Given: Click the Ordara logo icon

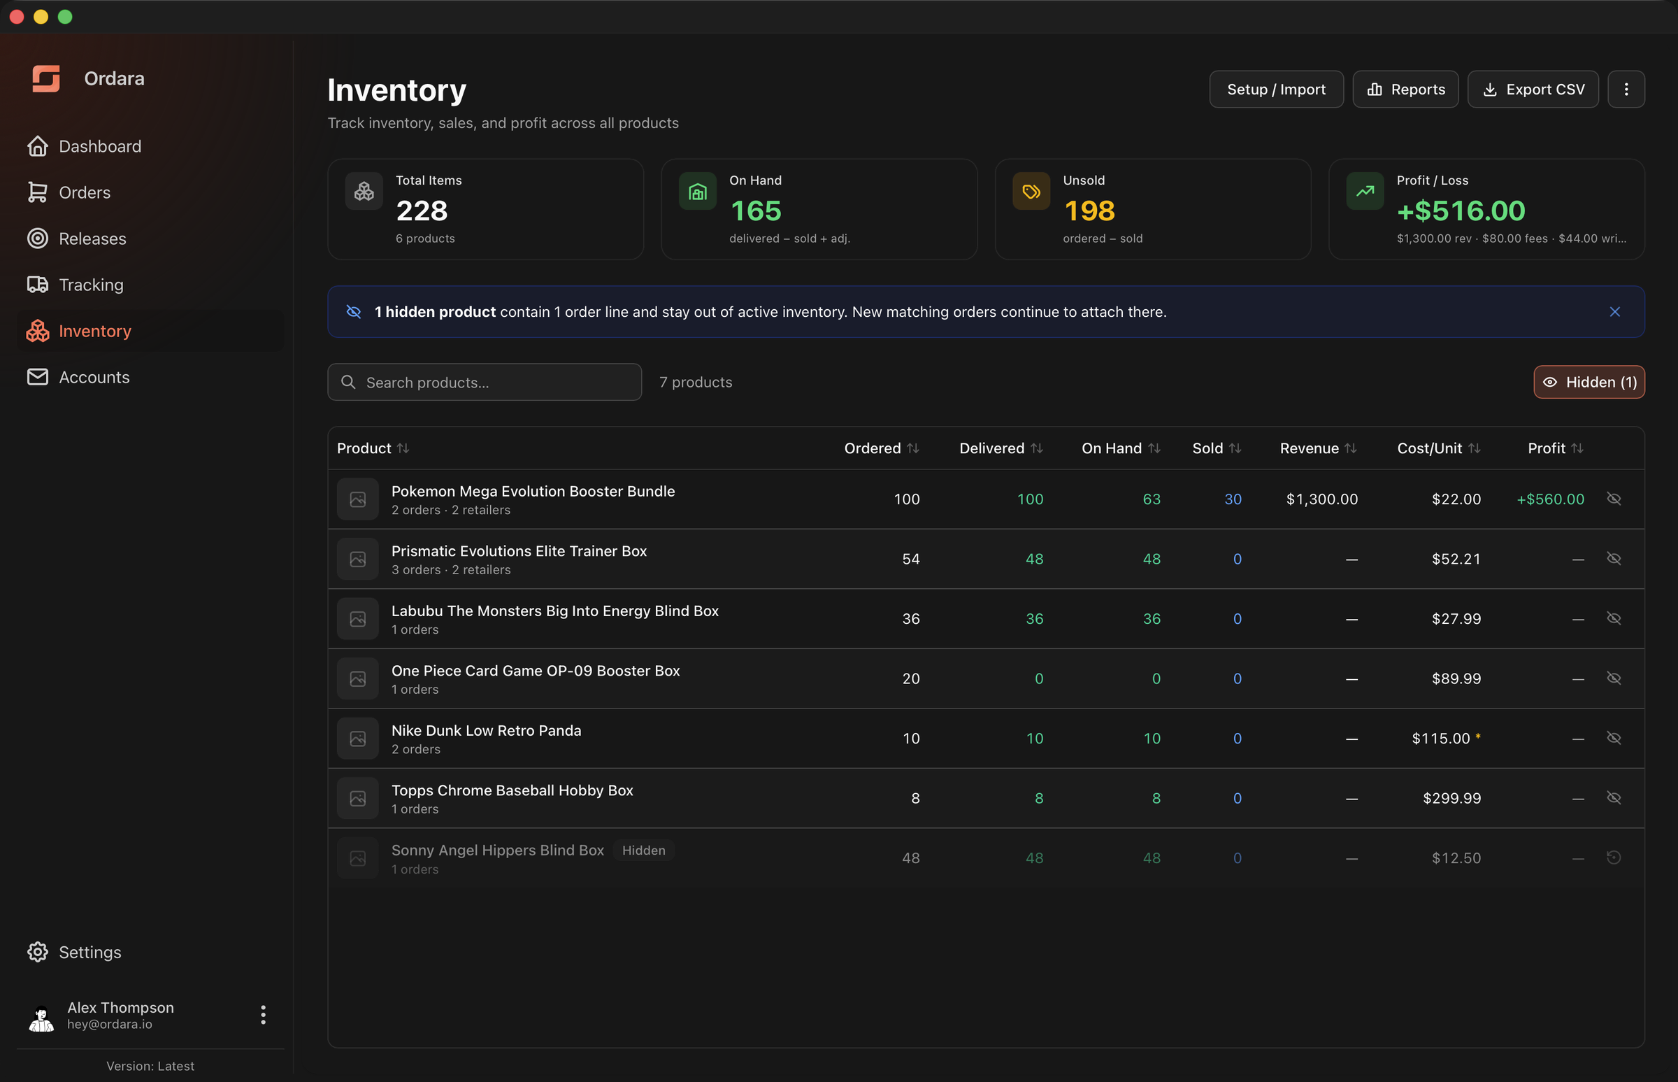Looking at the screenshot, I should [x=46, y=78].
